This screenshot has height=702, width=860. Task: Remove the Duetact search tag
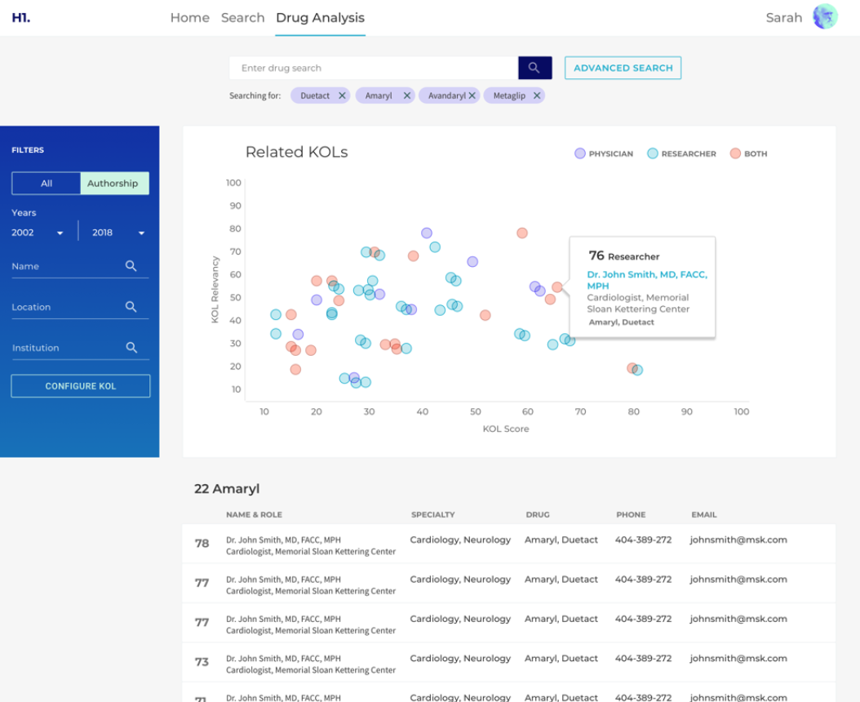[342, 96]
